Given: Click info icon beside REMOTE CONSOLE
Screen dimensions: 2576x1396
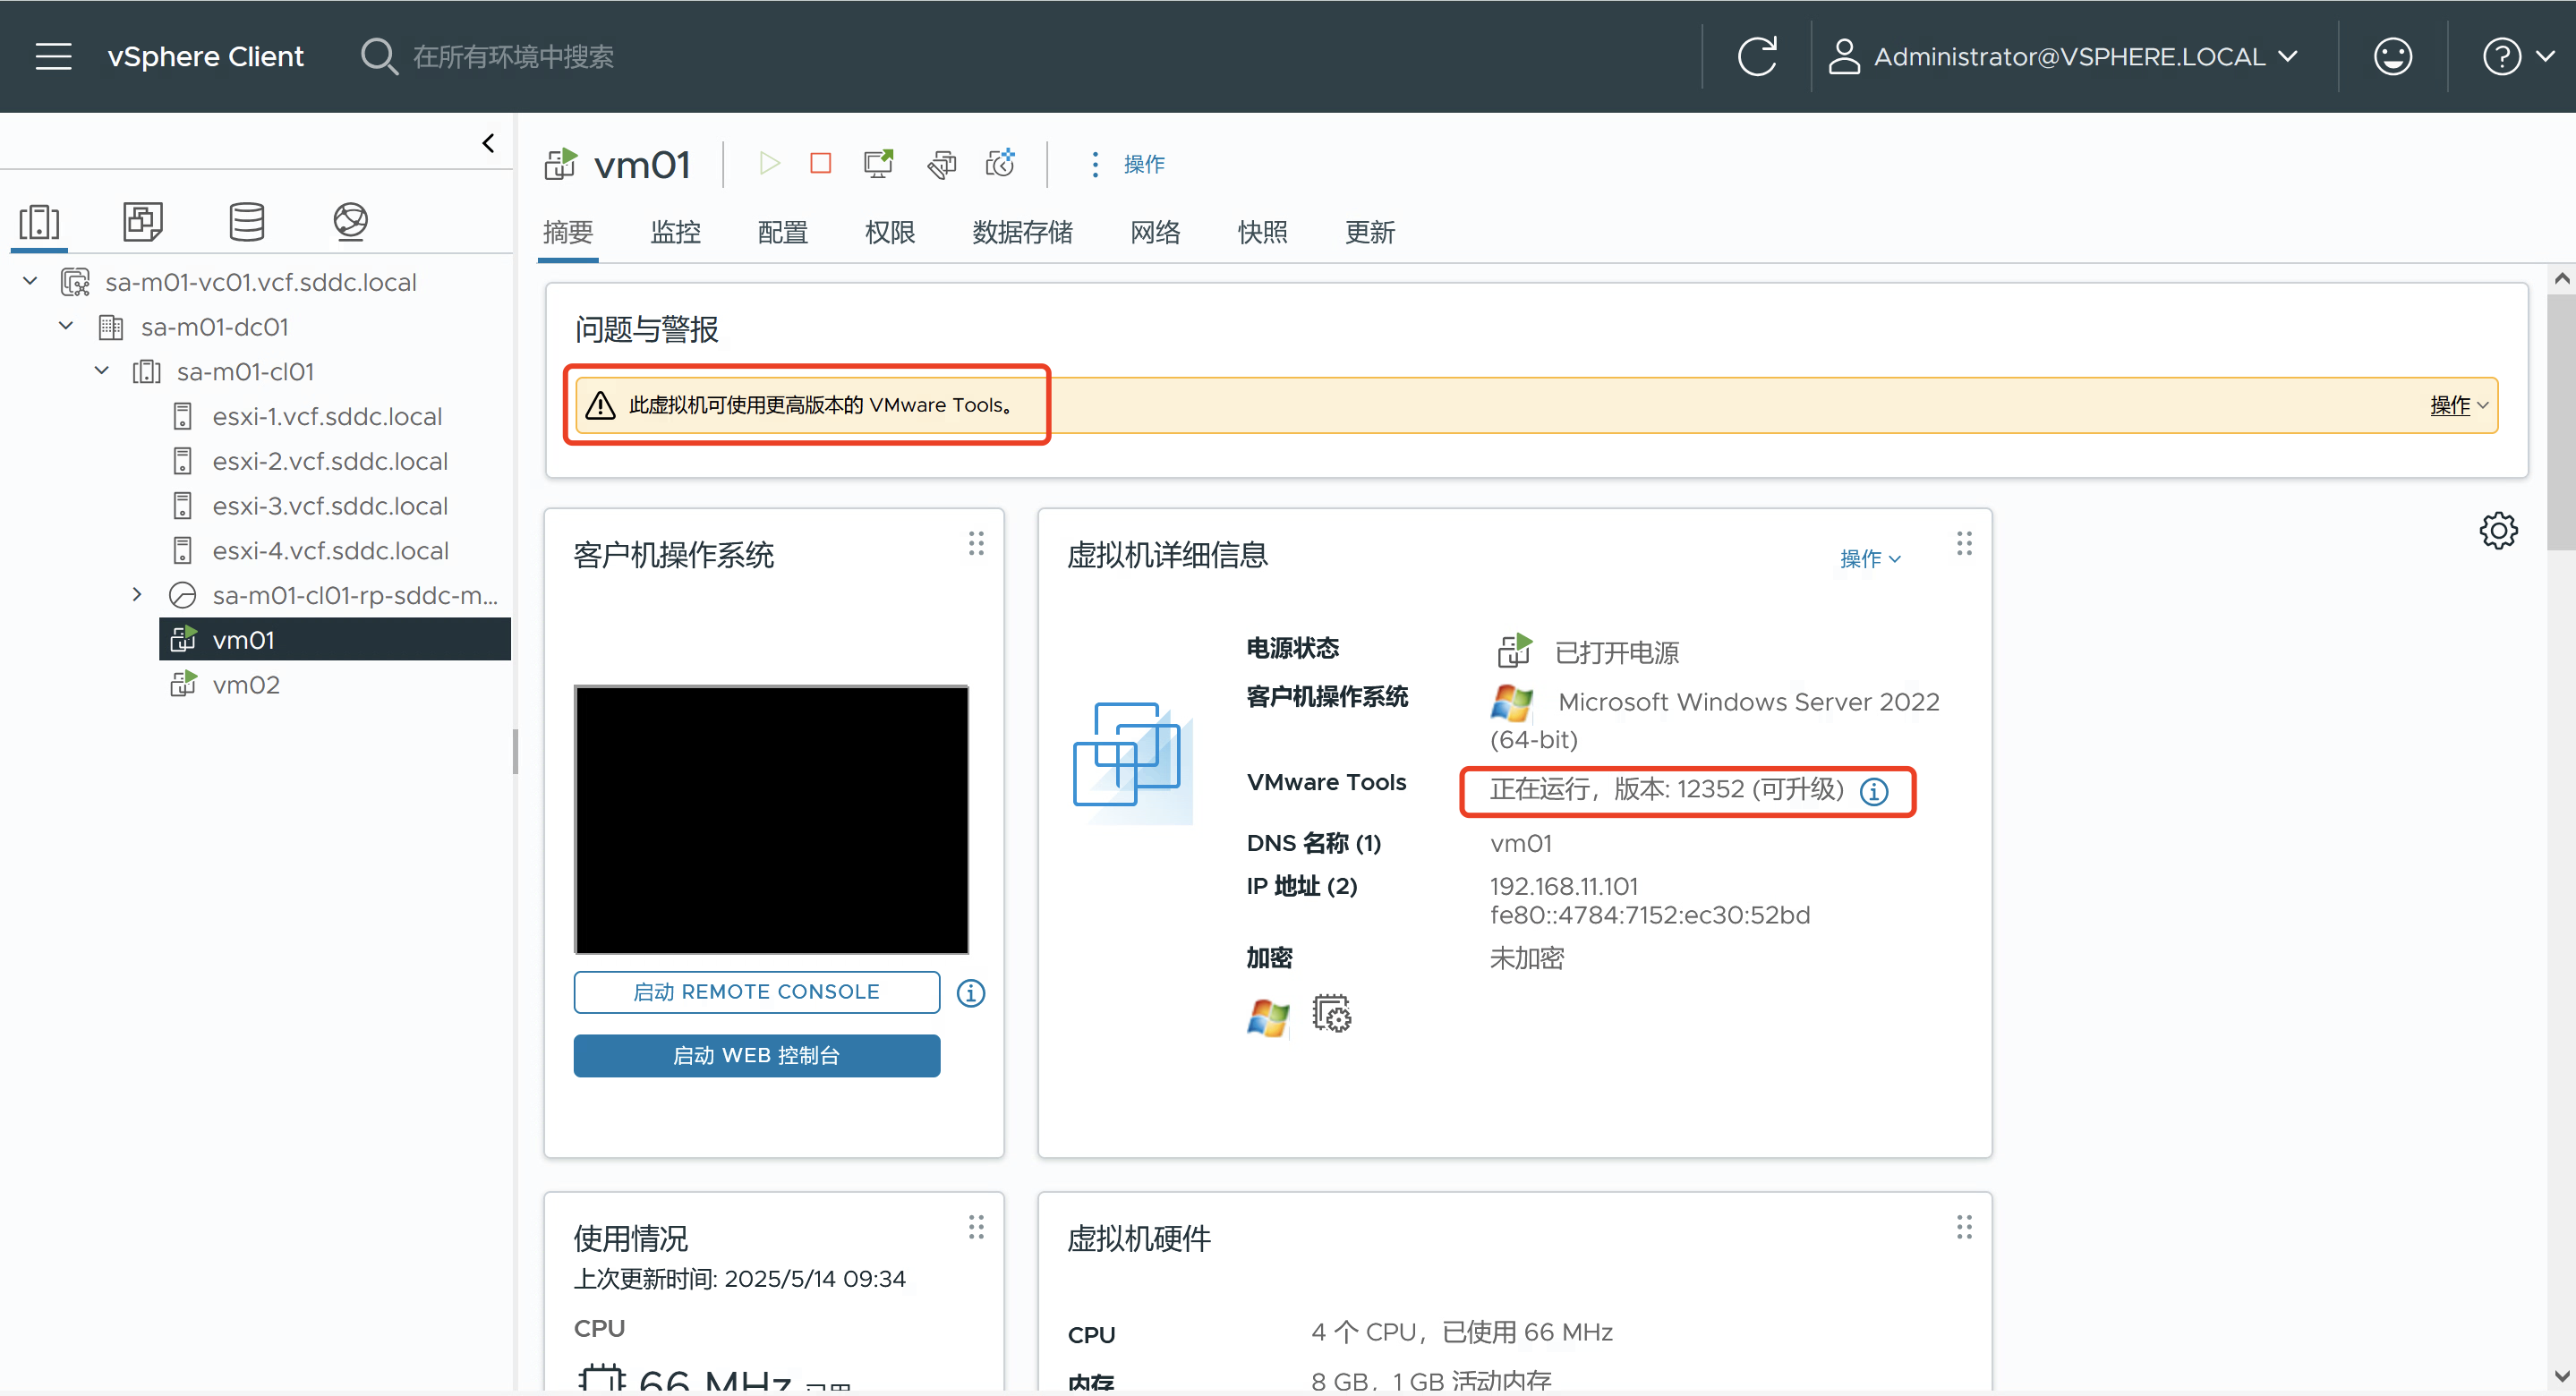Looking at the screenshot, I should point(970,993).
